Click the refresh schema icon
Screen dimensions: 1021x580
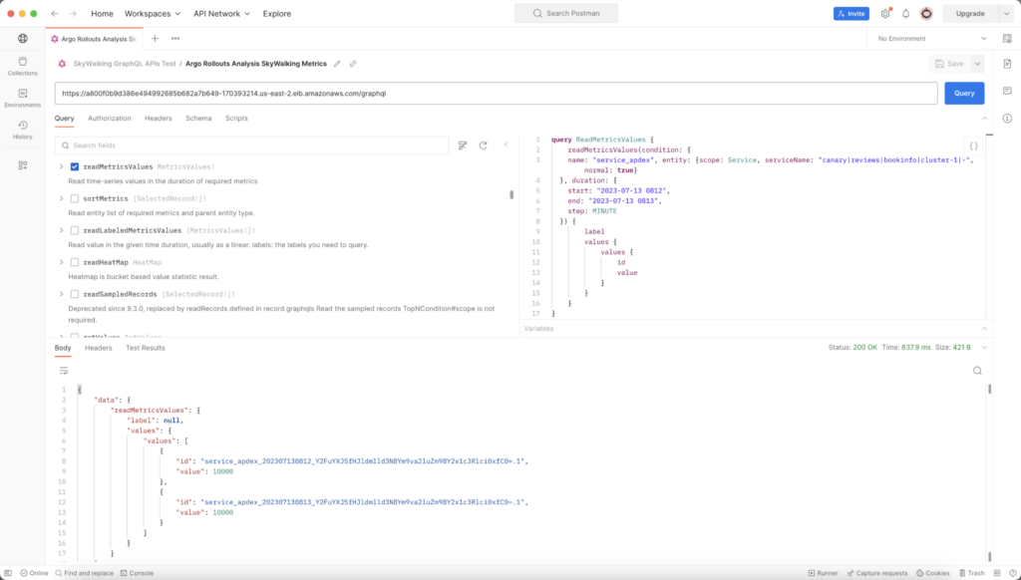tap(483, 145)
